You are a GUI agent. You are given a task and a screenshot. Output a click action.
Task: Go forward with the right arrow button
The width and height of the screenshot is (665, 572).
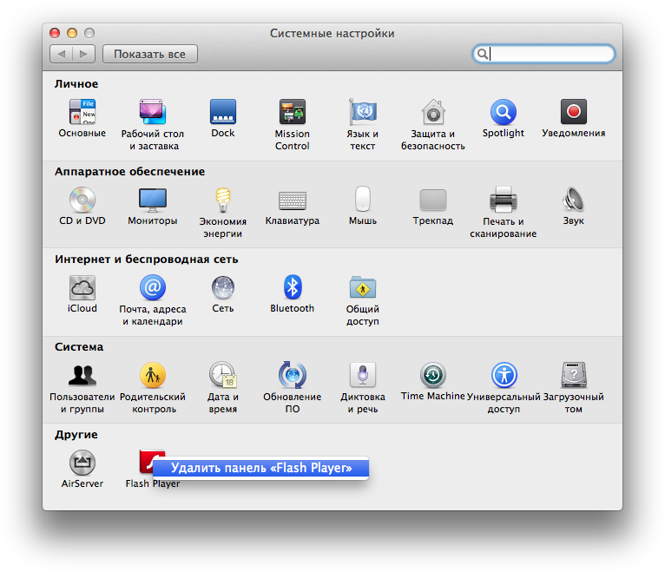(x=83, y=54)
